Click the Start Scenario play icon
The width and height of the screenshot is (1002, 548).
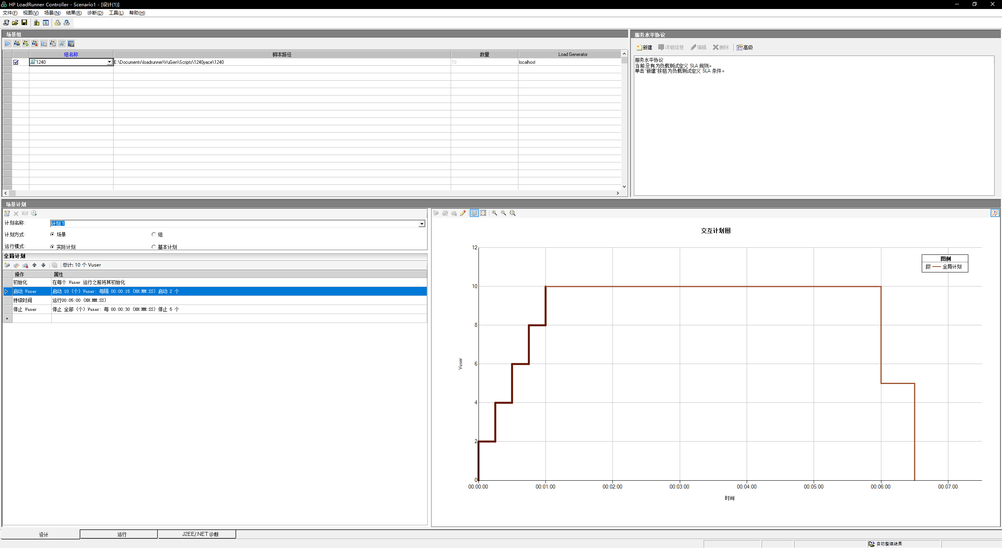coord(8,43)
